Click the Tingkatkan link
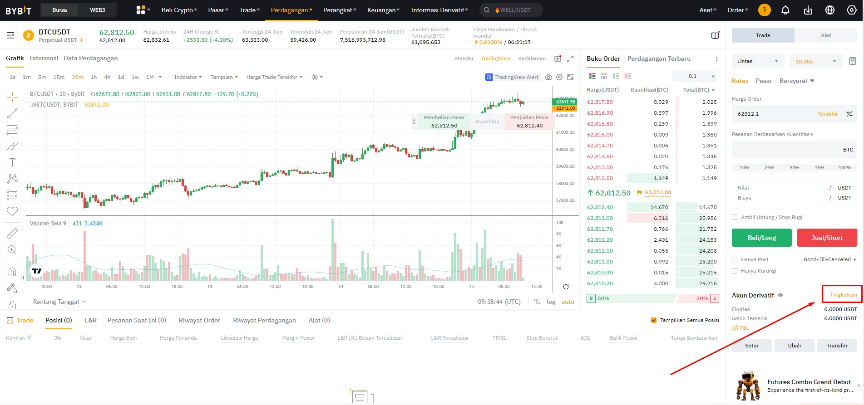The height and width of the screenshot is (405, 864). 843,295
